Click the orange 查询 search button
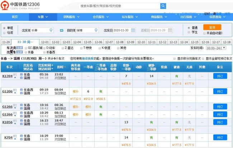Screen dimensions: 233x148 (x=212, y=28)
